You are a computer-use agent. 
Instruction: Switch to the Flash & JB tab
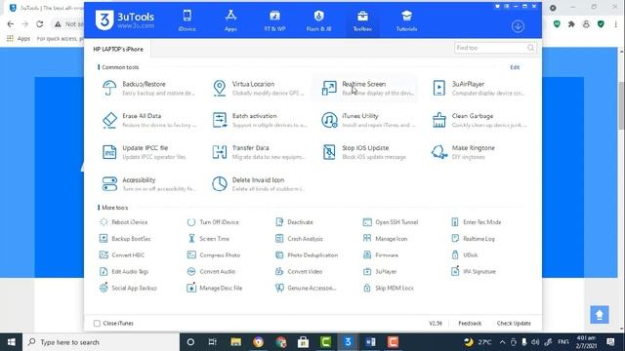(x=318, y=20)
